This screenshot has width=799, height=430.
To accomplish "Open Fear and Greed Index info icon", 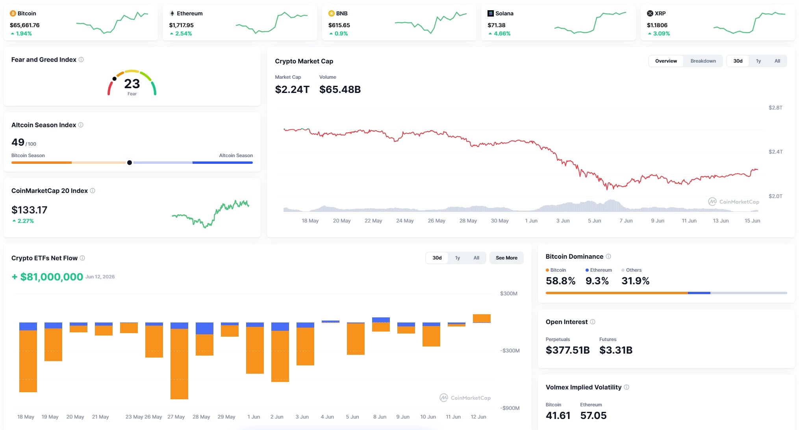I will (x=81, y=59).
